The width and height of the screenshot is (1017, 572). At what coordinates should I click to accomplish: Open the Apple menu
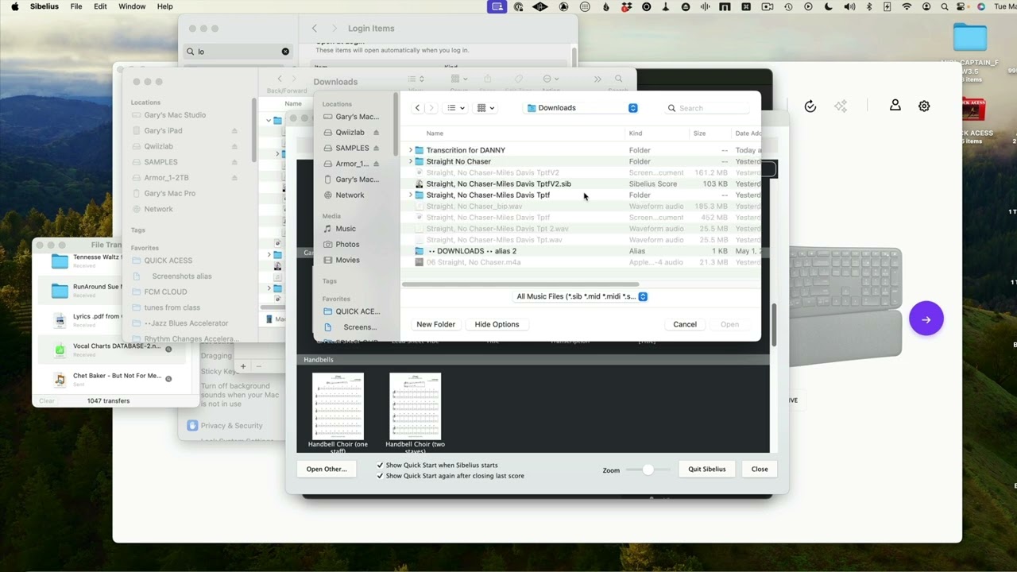click(14, 6)
